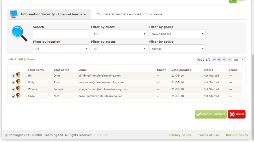Click Hazel Nutt's avatar icon
This screenshot has width=254, height=142.
[18, 96]
